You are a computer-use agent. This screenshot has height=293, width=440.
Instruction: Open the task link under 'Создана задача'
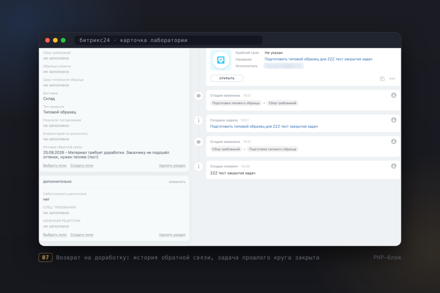[x=264, y=126]
